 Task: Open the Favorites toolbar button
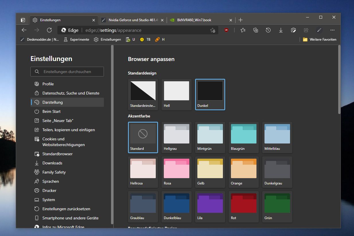click(x=243, y=30)
